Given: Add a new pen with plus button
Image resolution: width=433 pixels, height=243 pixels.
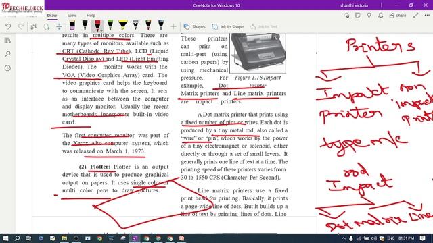Looking at the screenshot, I should pyautogui.click(x=173, y=27).
